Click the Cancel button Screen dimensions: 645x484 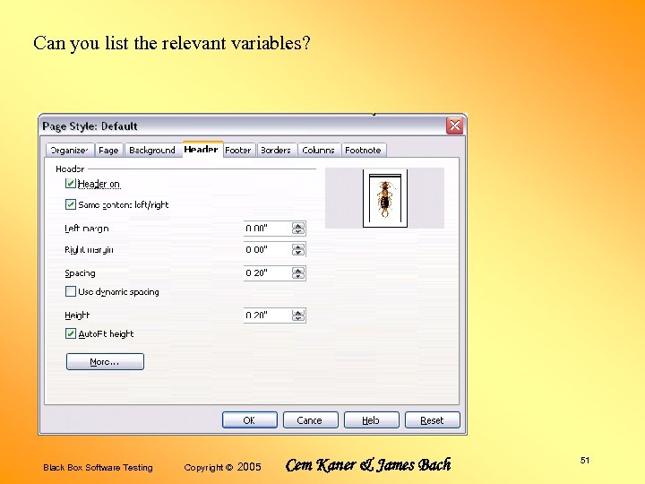pos(311,420)
